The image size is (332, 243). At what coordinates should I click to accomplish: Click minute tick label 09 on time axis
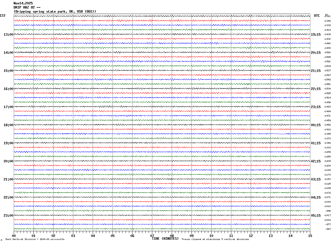coord(192,236)
